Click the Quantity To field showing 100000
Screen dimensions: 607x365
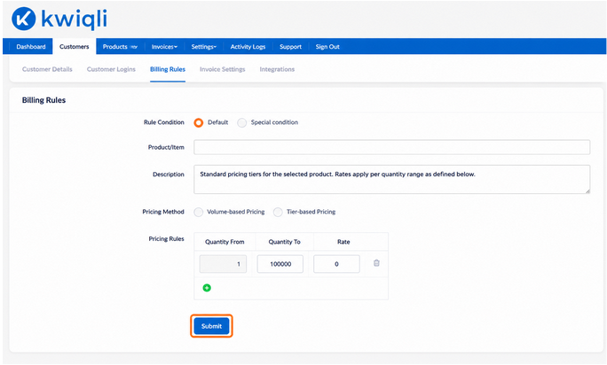(x=280, y=264)
